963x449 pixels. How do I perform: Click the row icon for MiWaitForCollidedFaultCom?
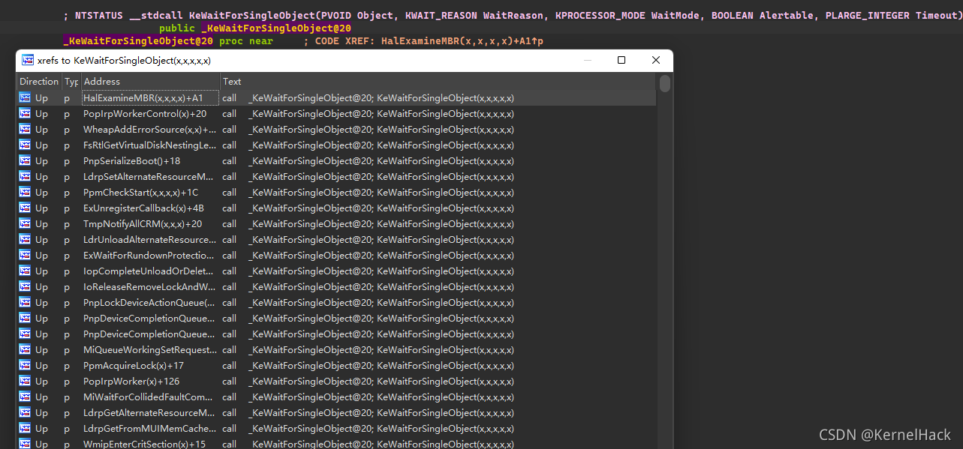[25, 397]
